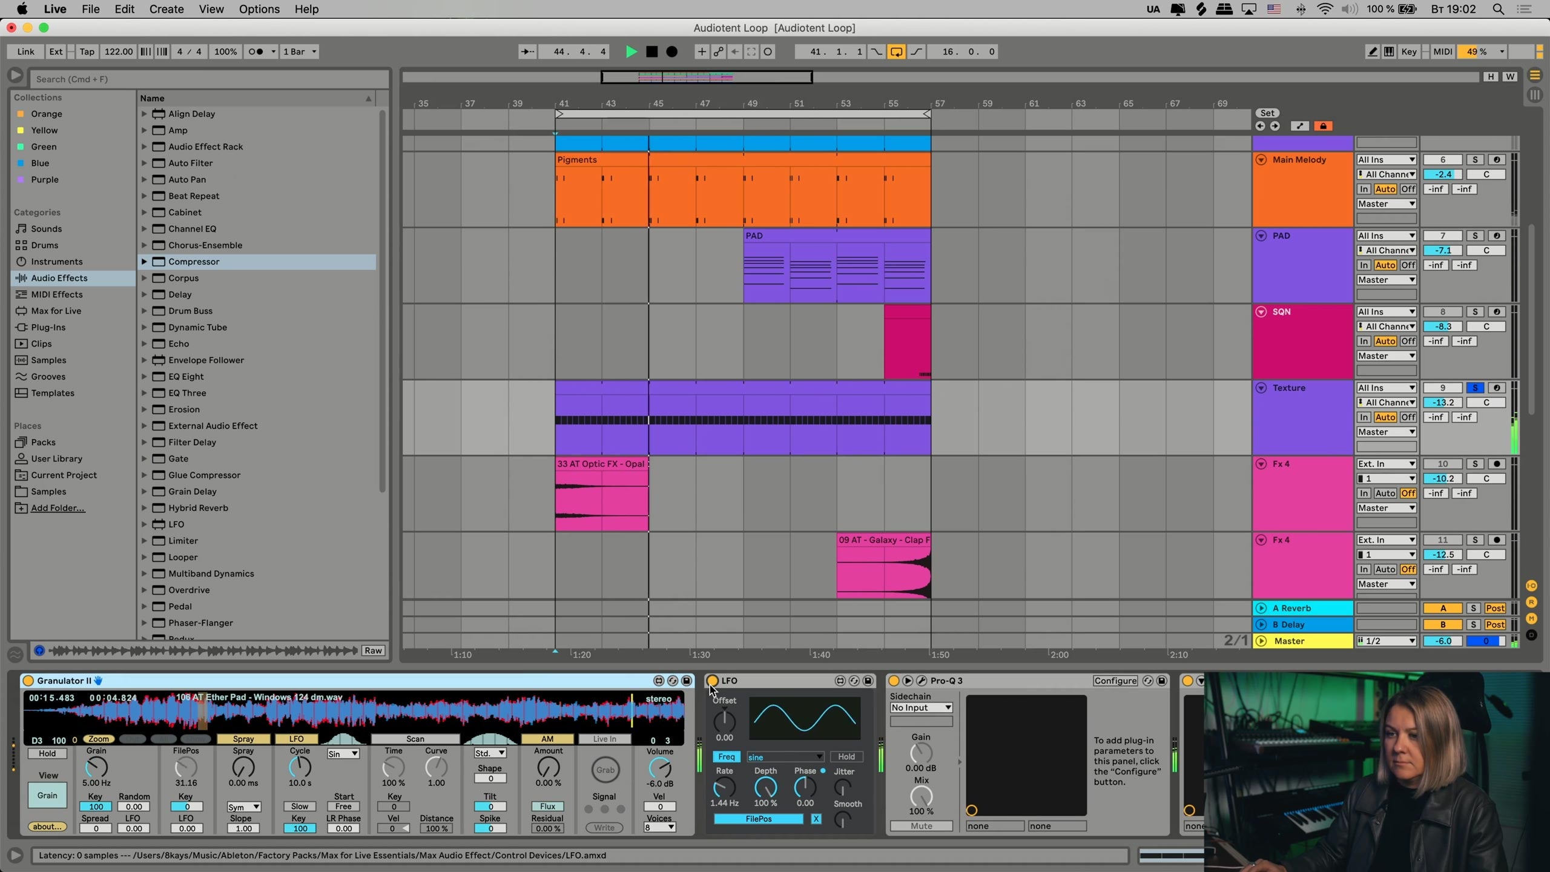Click the Lock Envelopes orange icon
Viewport: 1550px width, 872px height.
[x=1323, y=126]
